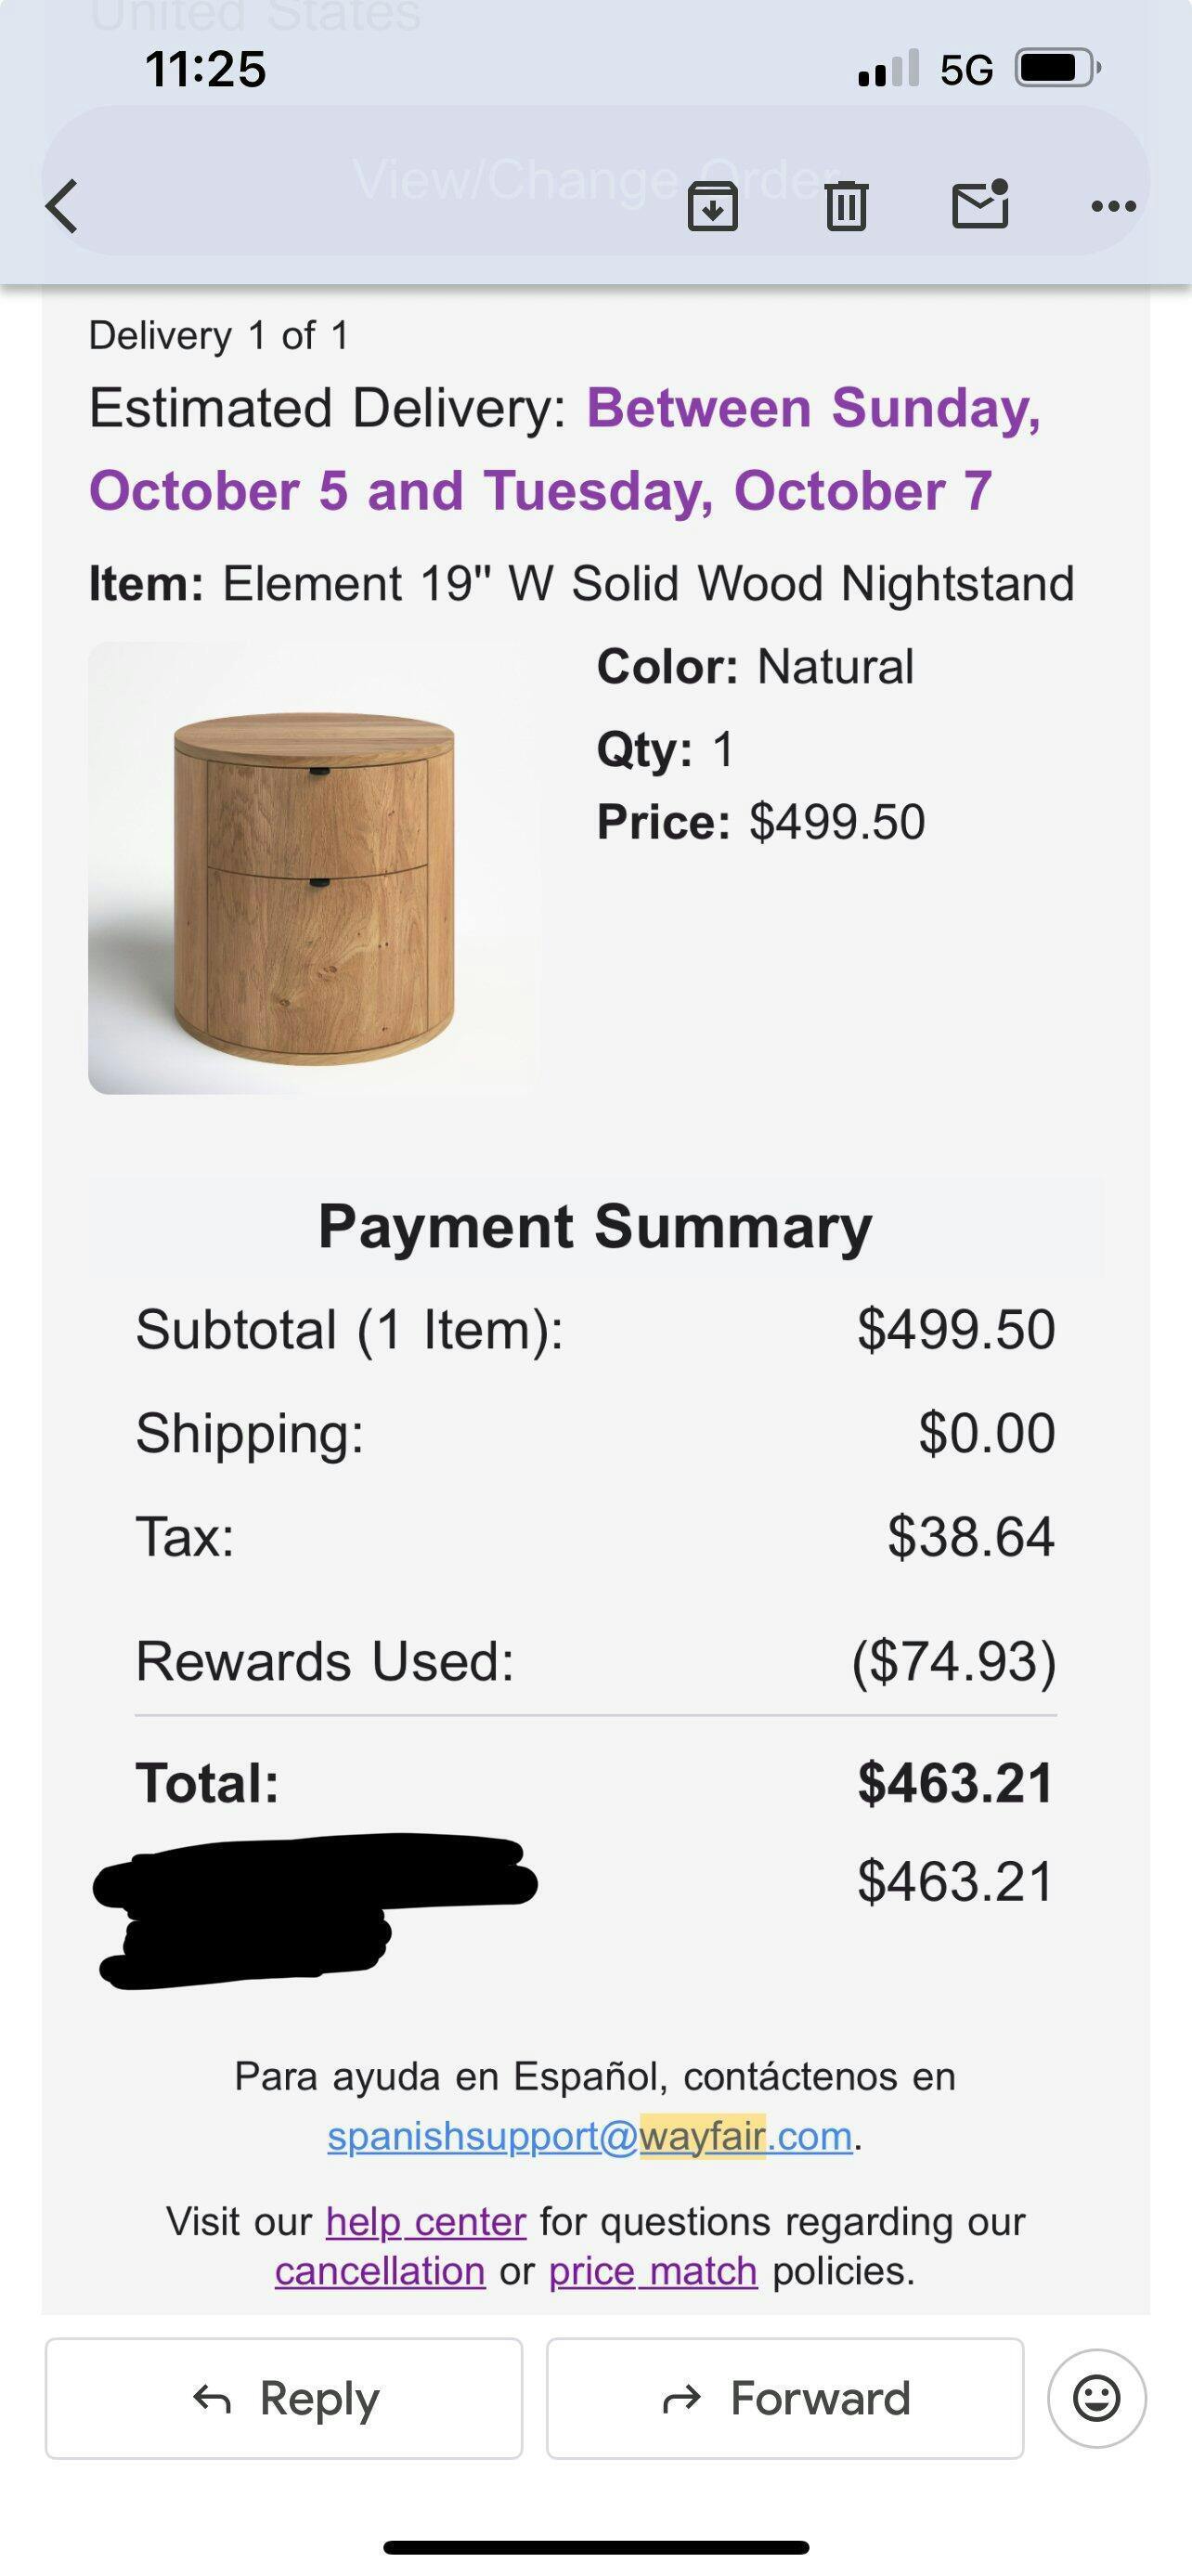Screen dimensions: 1192x2576
Task: Tap the Reply button
Action: pyautogui.click(x=284, y=2398)
